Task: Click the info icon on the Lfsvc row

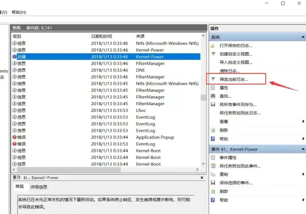Action: [x=14, y=110]
